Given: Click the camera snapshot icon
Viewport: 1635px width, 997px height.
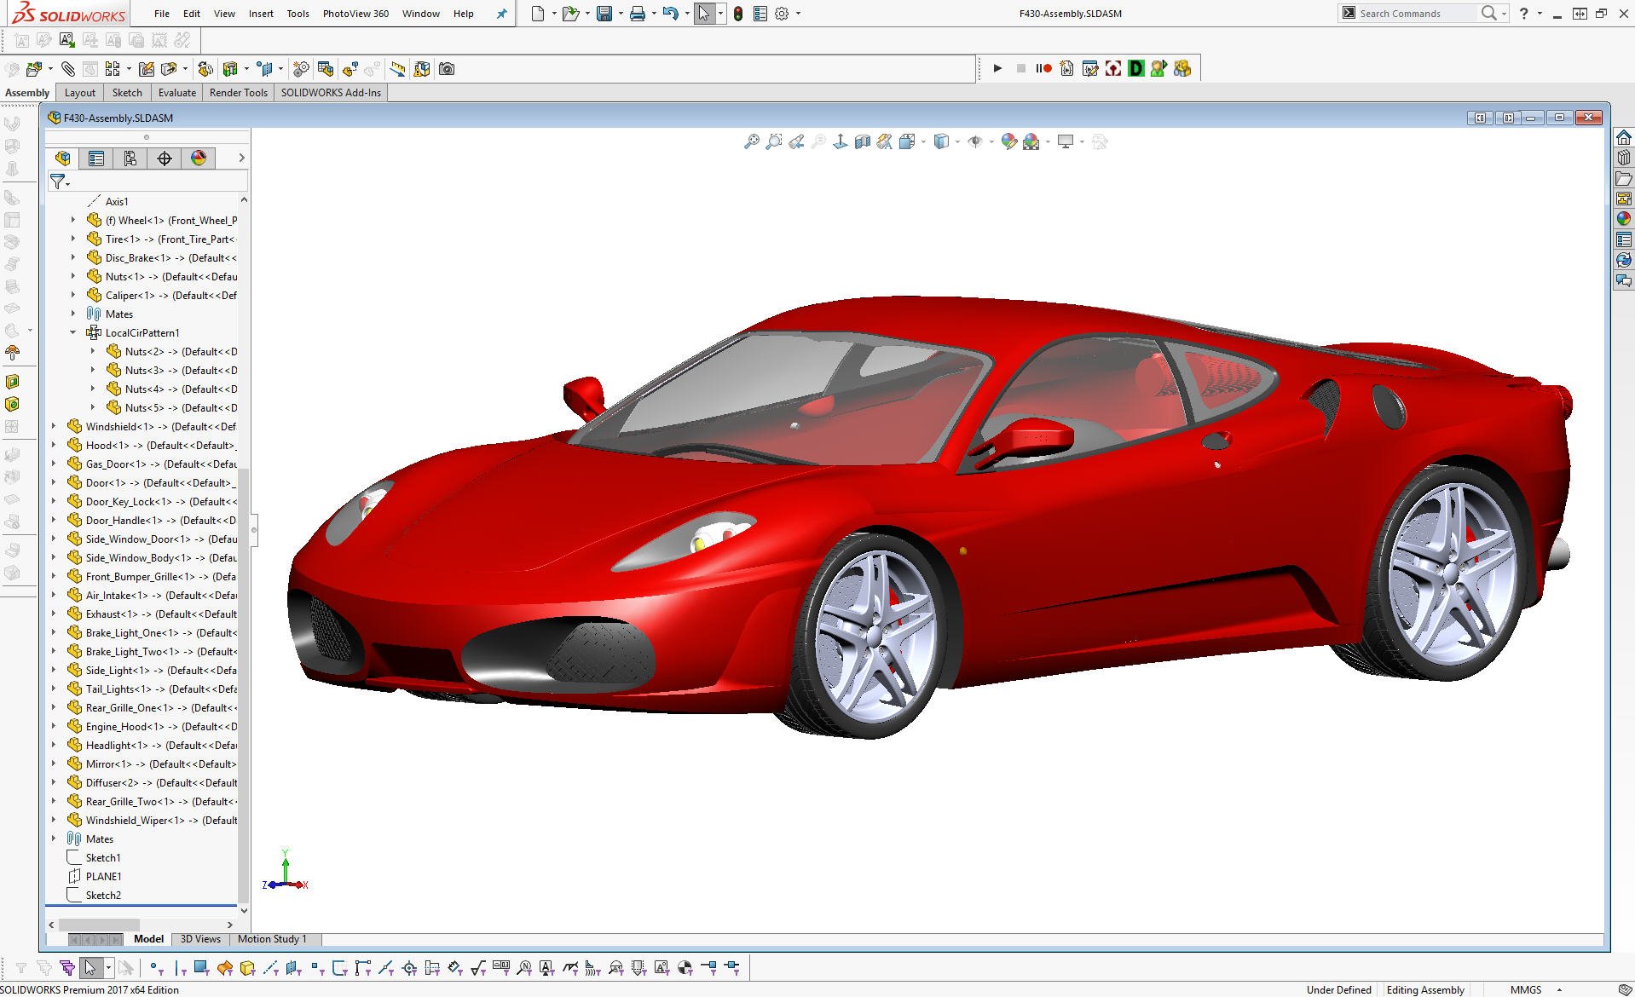Looking at the screenshot, I should click(447, 69).
